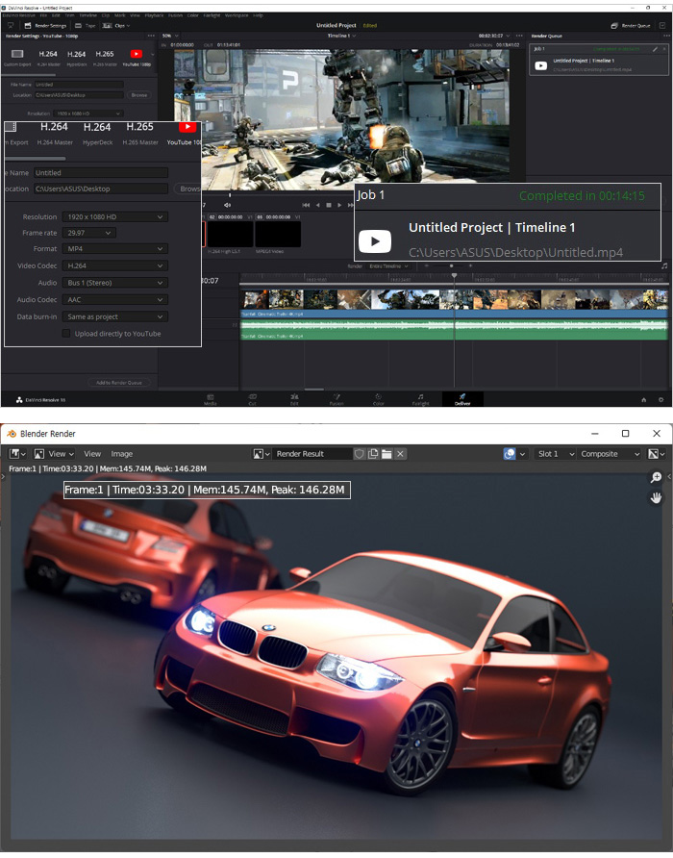Click the open image folder icon
Viewport: 673px width, 858px height.
[x=386, y=454]
